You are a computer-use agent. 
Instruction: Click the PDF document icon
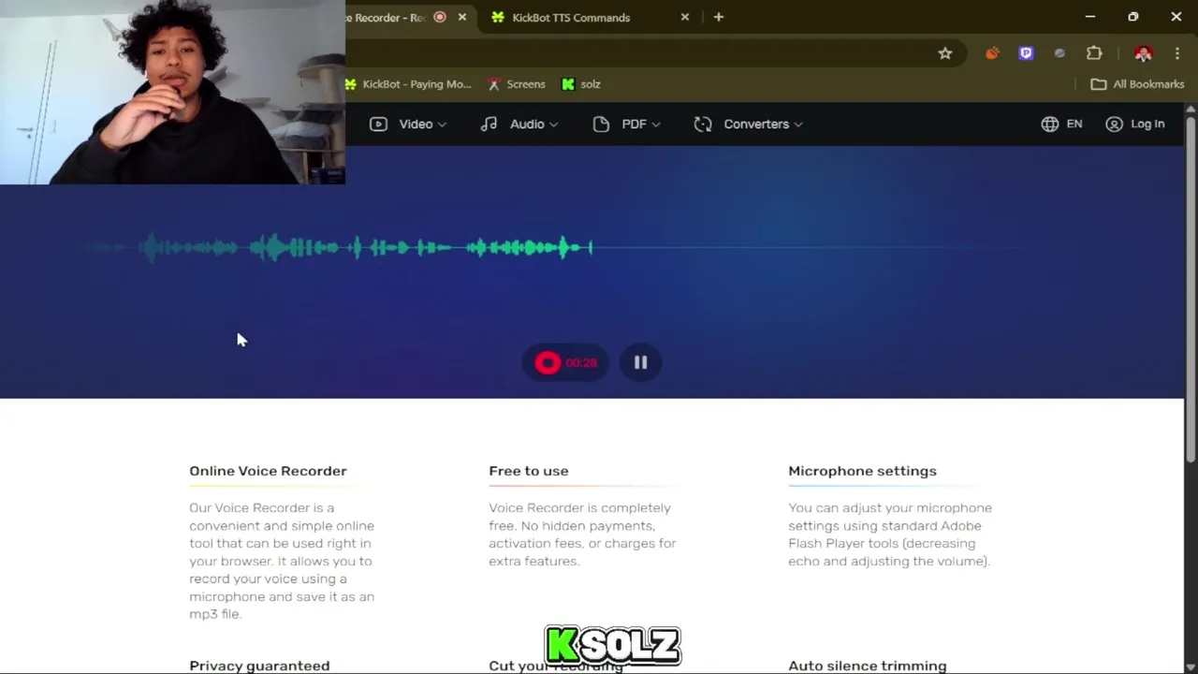pos(601,124)
